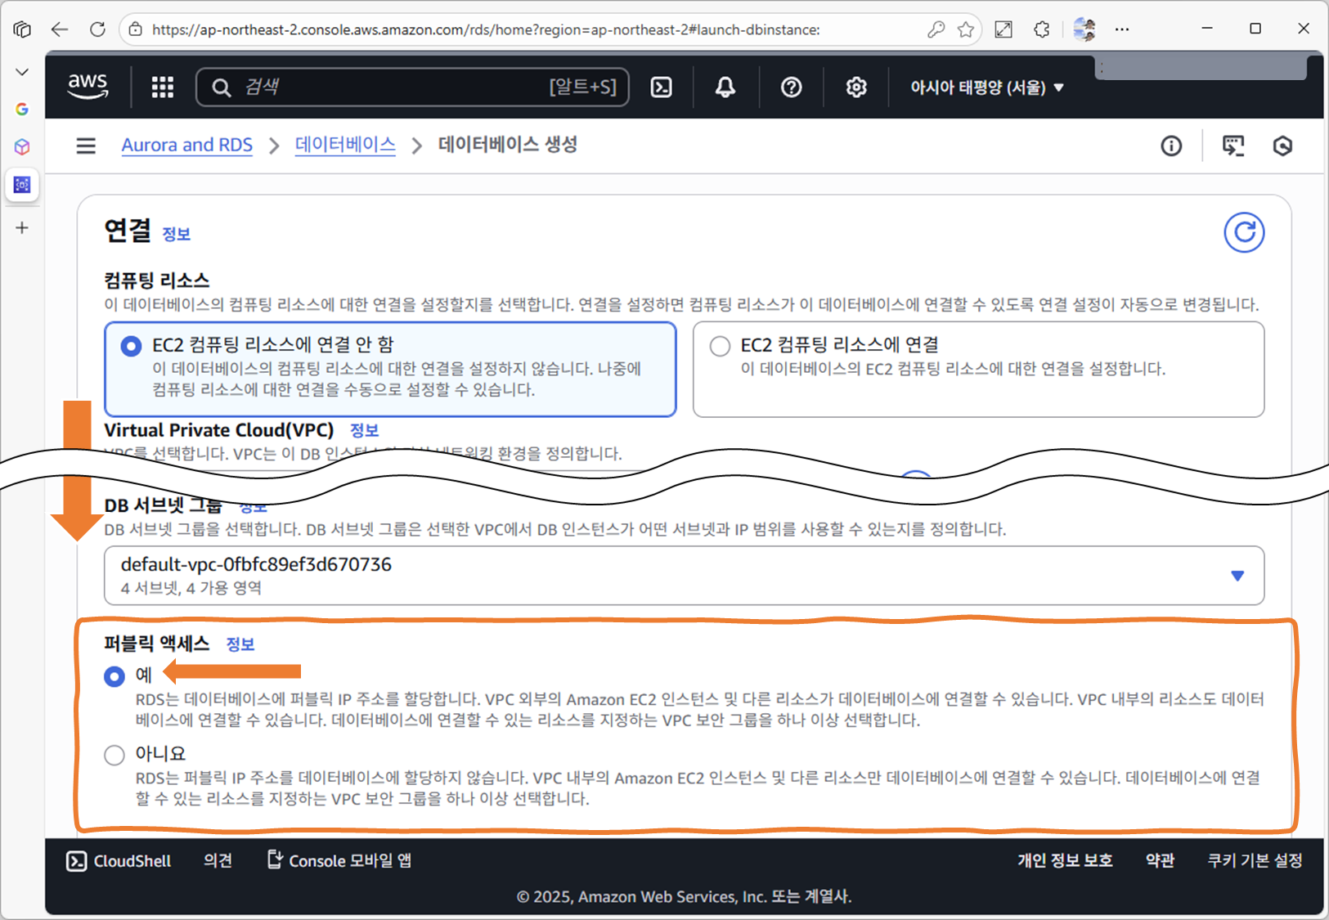Viewport: 1329px width, 920px height.
Task: Open 정보 link for Virtual Private Cloud
Action: pyautogui.click(x=364, y=430)
